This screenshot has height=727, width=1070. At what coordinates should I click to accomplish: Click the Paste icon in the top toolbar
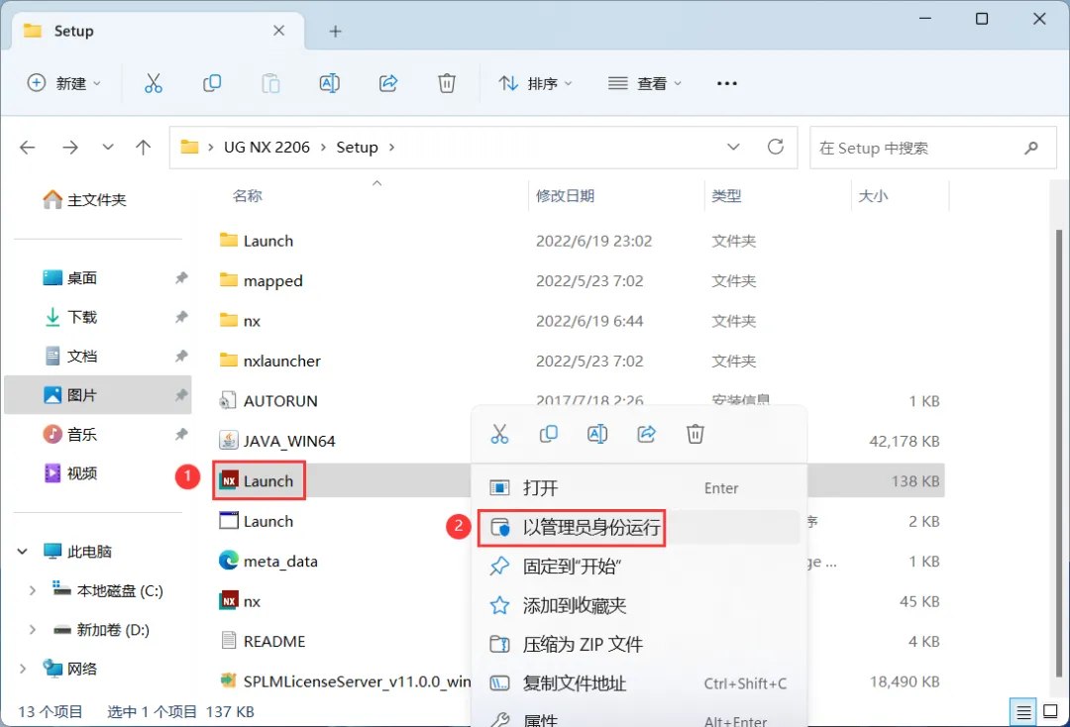click(270, 83)
